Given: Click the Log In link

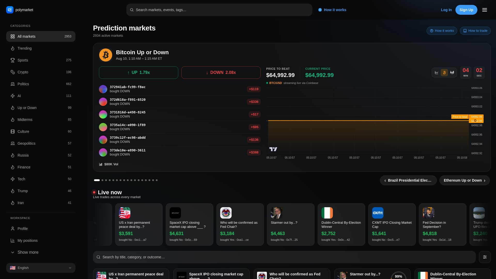Looking at the screenshot, I should pos(446,10).
